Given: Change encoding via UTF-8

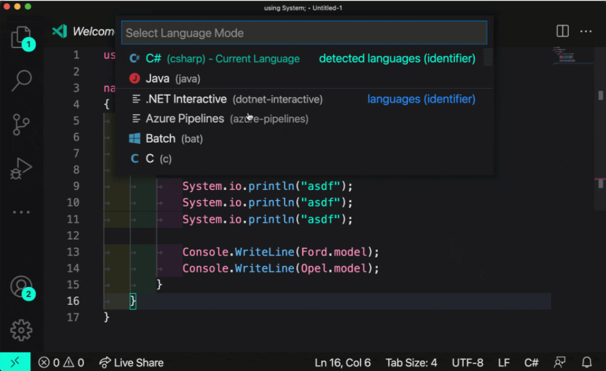Looking at the screenshot, I should 467,363.
